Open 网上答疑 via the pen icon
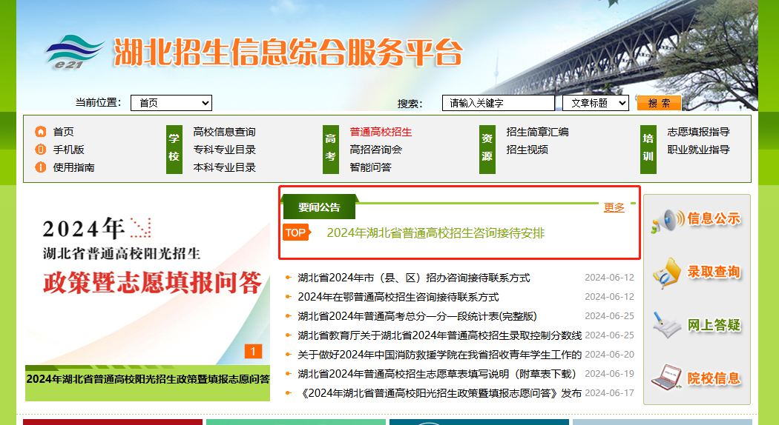779x425 pixels. pos(667,326)
